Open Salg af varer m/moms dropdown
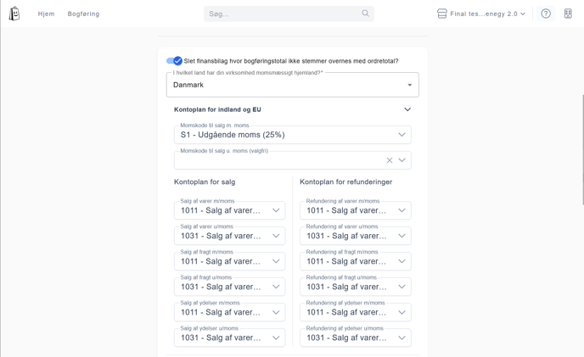The width and height of the screenshot is (584, 357). [229, 210]
